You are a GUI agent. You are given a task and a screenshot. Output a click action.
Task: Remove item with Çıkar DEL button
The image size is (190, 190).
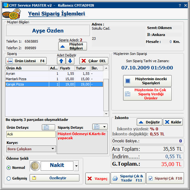[94, 61]
